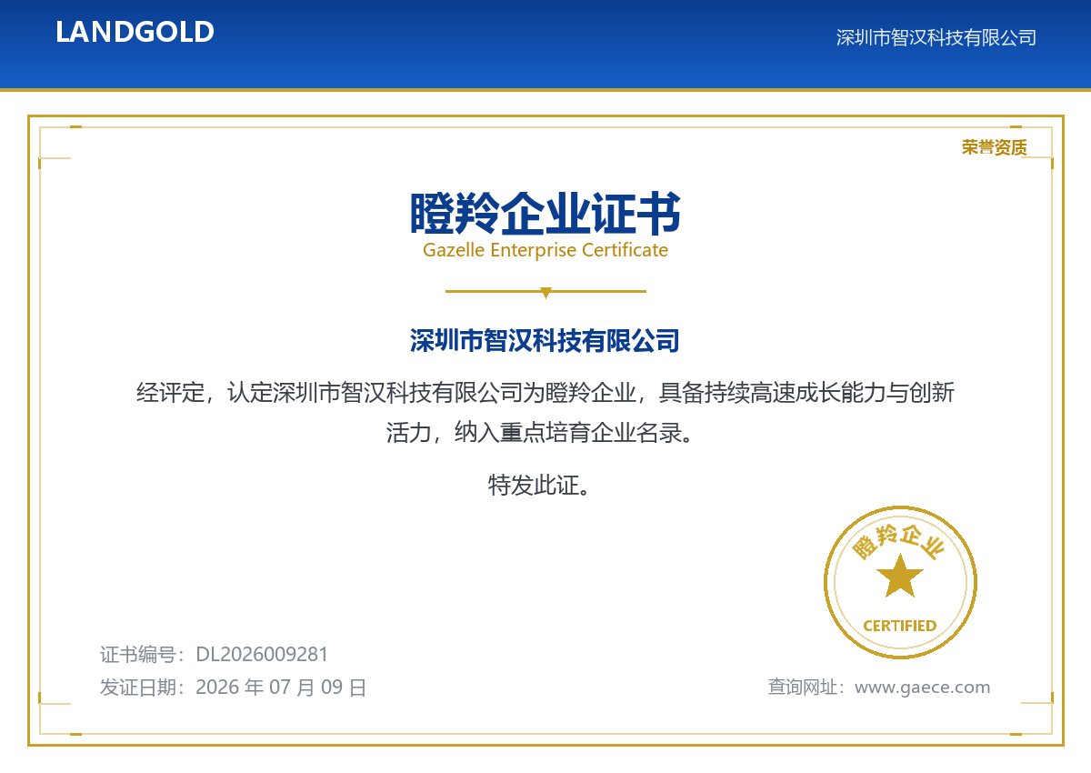This screenshot has height=773, width=1091.
Task: Click the 荣誉资质 label
Action: (994, 147)
